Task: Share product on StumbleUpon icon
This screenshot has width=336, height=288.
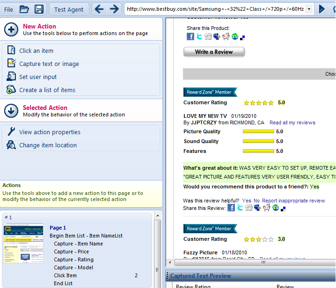Action: pos(235,36)
